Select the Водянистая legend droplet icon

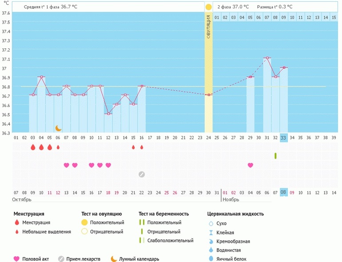tap(211, 250)
